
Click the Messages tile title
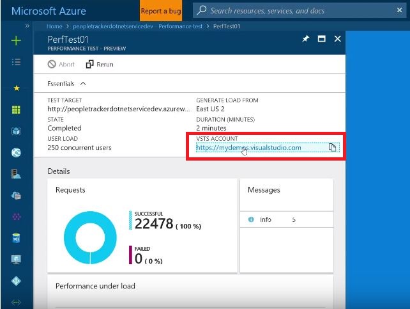264,190
